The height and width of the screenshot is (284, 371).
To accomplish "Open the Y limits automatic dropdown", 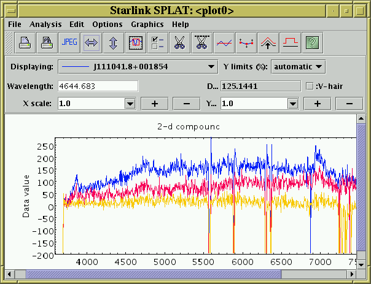I will tap(299, 66).
